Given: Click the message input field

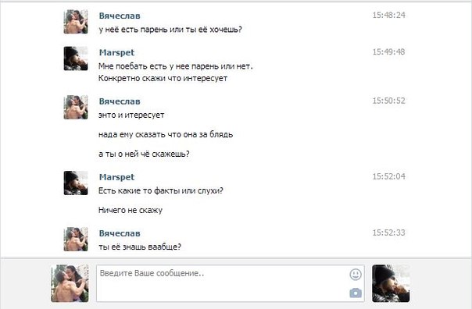Looking at the screenshot, I should point(231,283).
